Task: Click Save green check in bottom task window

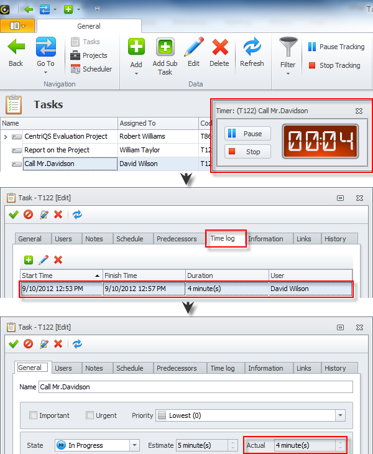Action: 14,344
